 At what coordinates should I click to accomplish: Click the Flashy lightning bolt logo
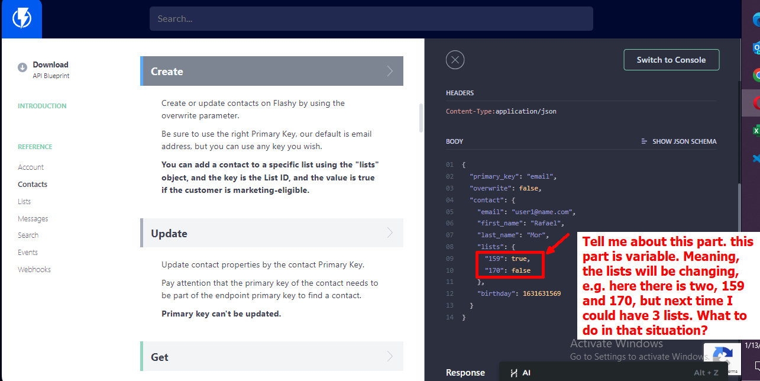point(22,19)
